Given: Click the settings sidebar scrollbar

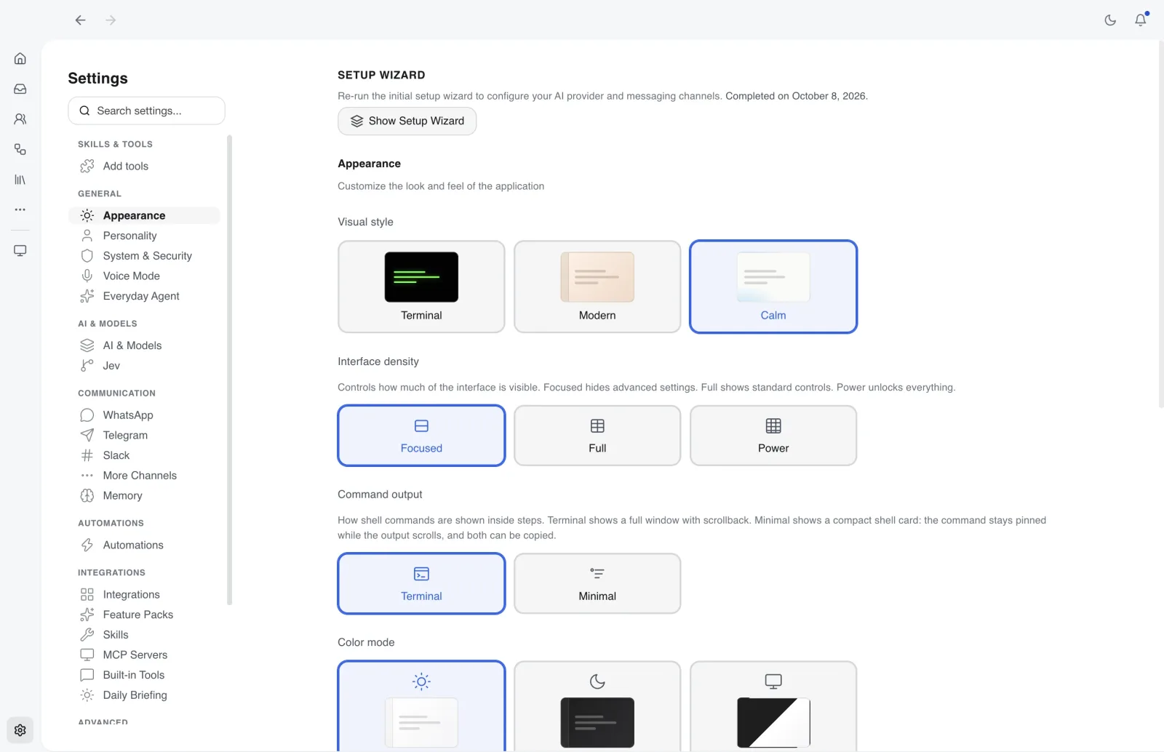Looking at the screenshot, I should point(229,370).
